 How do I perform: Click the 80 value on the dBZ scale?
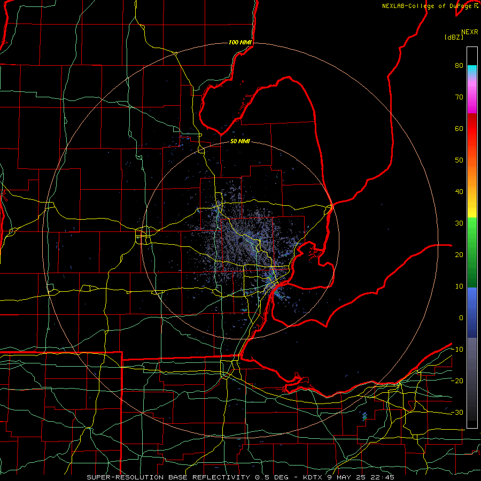(459, 66)
